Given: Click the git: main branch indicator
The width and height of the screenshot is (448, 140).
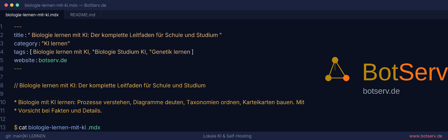Looking at the screenshot, I should [14, 136].
